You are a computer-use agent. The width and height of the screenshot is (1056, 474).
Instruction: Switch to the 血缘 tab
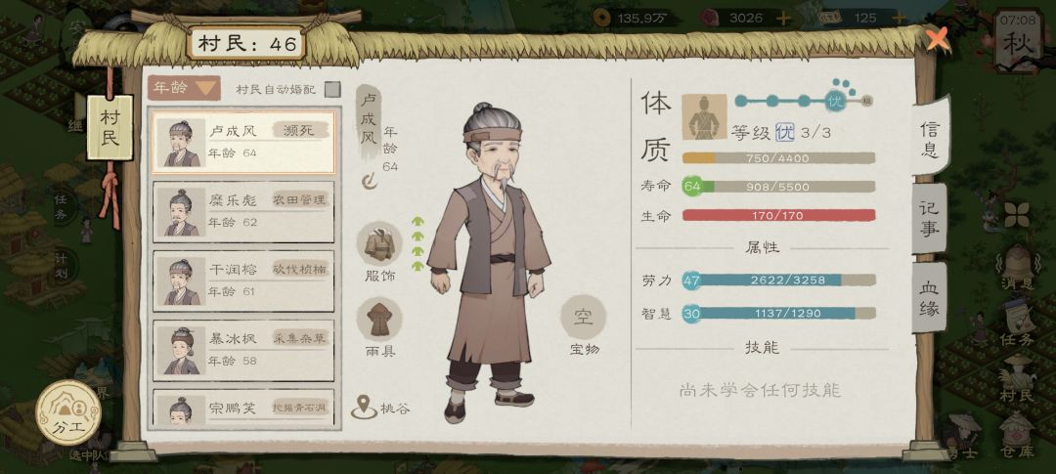[929, 298]
